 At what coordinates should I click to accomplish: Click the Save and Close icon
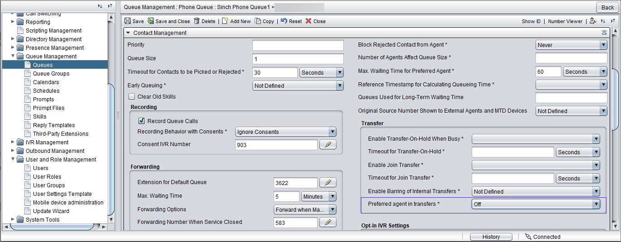click(151, 21)
